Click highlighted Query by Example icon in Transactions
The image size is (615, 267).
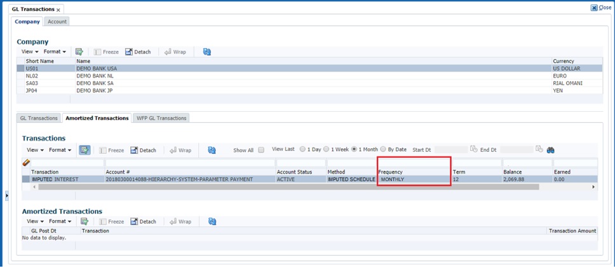(84, 150)
